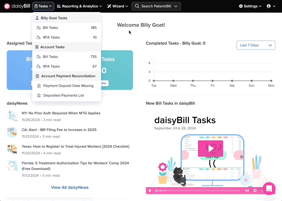Click the Wizard magic wand icon

109,6
